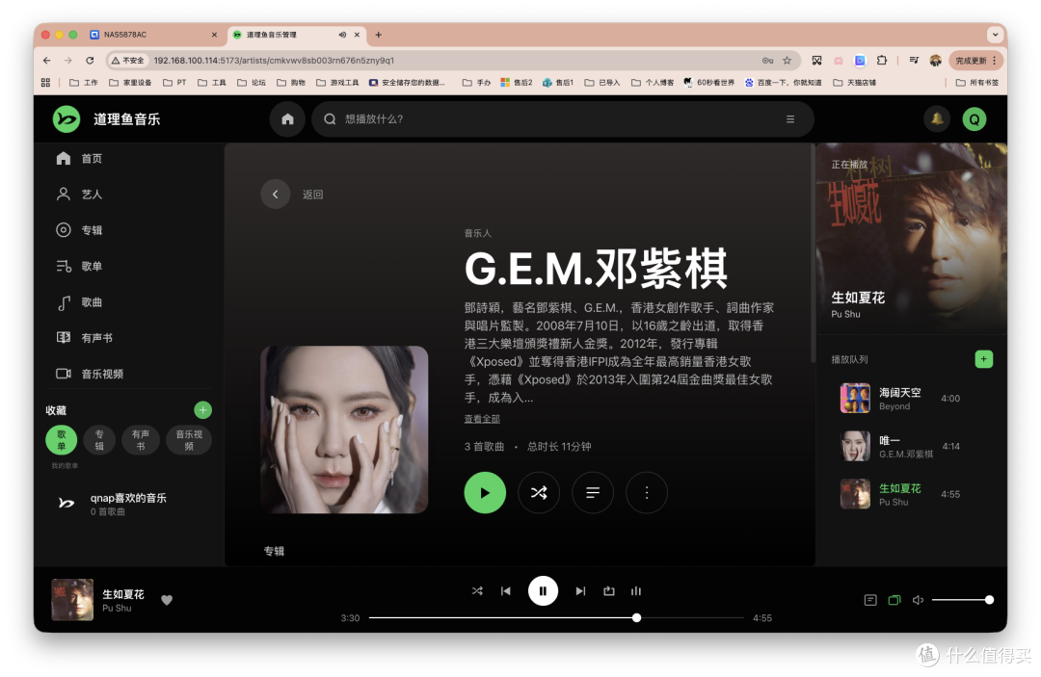Open qnap喜欢的音乐 playlist
Image resolution: width=1041 pixels, height=677 pixels.
point(129,504)
